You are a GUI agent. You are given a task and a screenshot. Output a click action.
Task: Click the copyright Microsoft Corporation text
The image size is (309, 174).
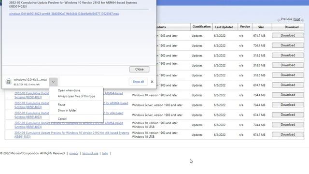(x=32, y=153)
